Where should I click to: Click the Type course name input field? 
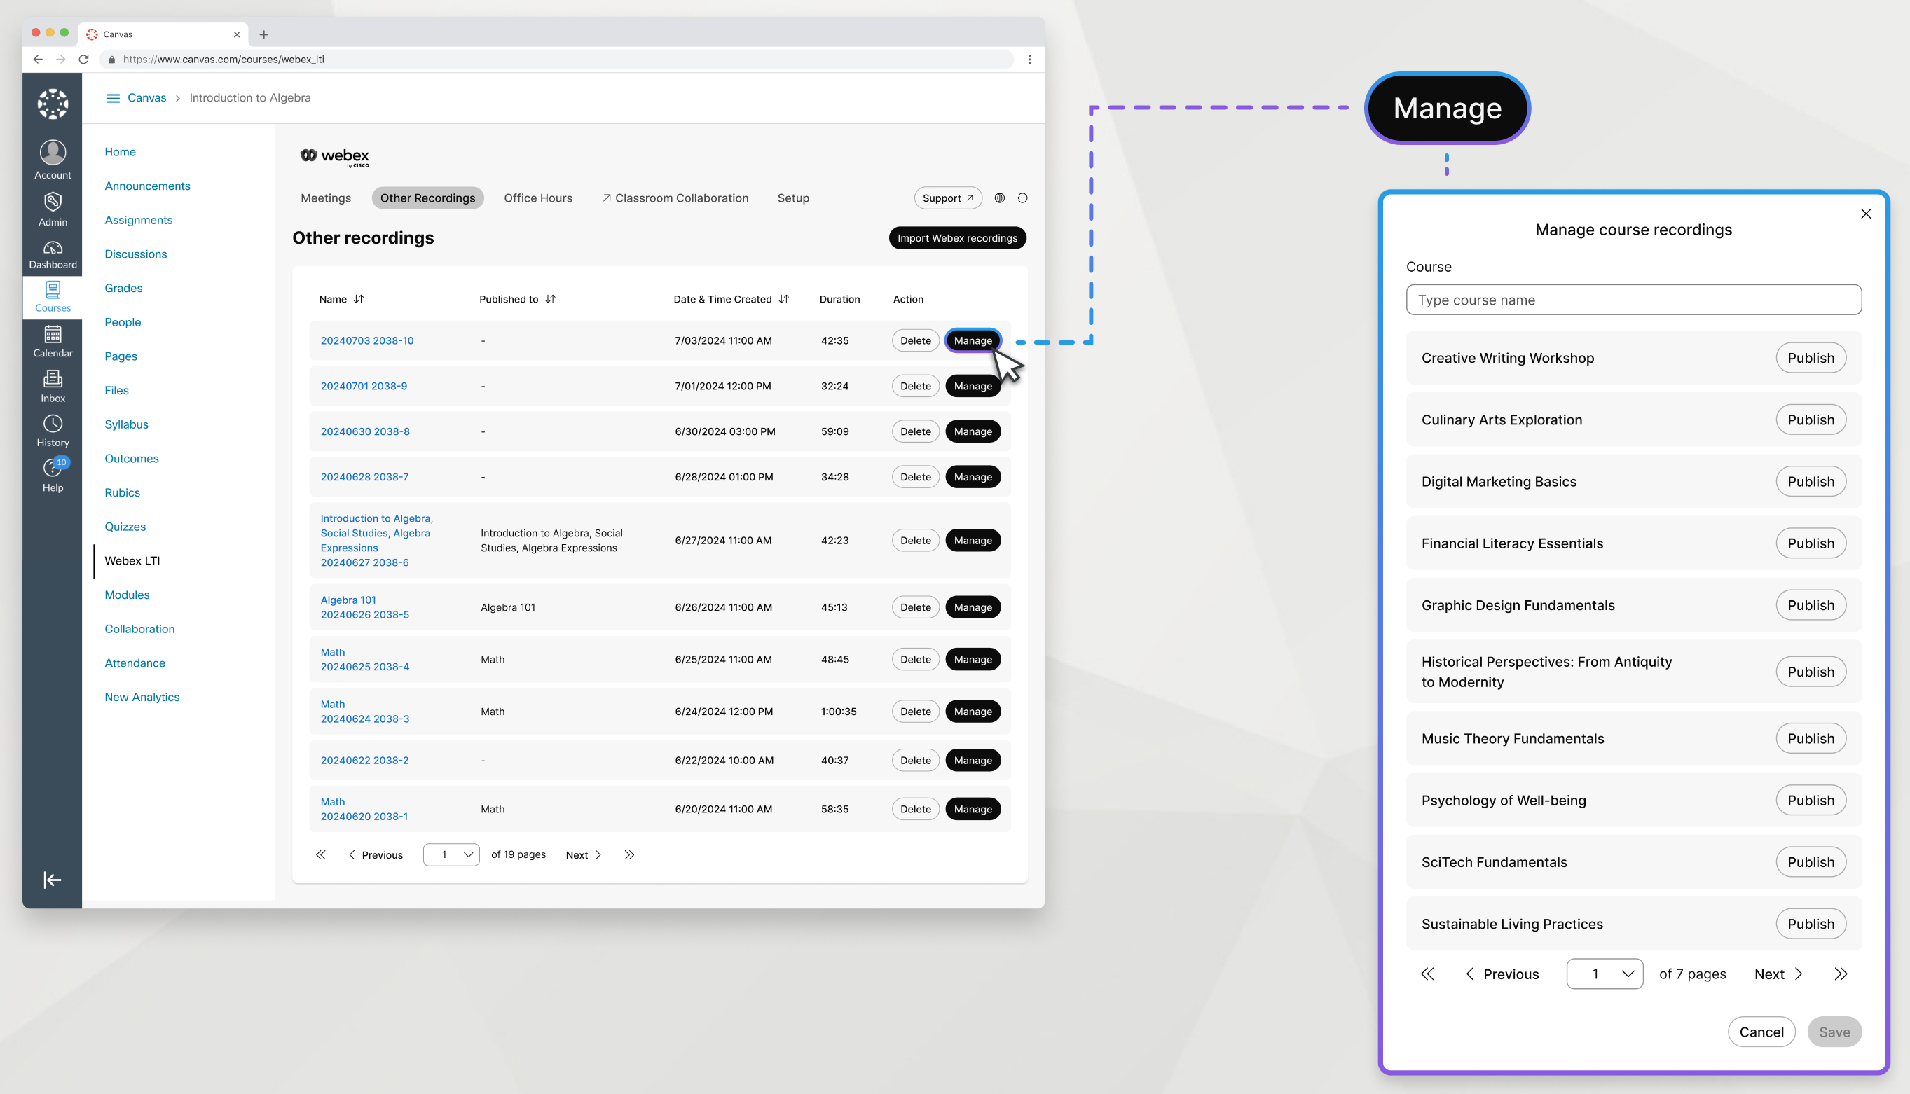(x=1633, y=299)
